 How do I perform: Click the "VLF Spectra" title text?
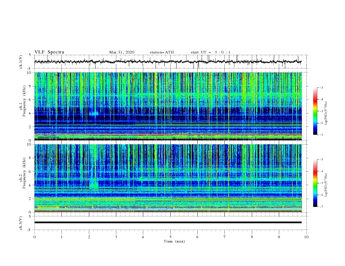point(49,52)
